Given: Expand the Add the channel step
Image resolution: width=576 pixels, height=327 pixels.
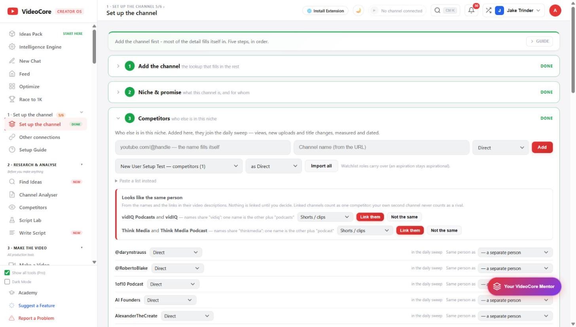Looking at the screenshot, I should [118, 66].
